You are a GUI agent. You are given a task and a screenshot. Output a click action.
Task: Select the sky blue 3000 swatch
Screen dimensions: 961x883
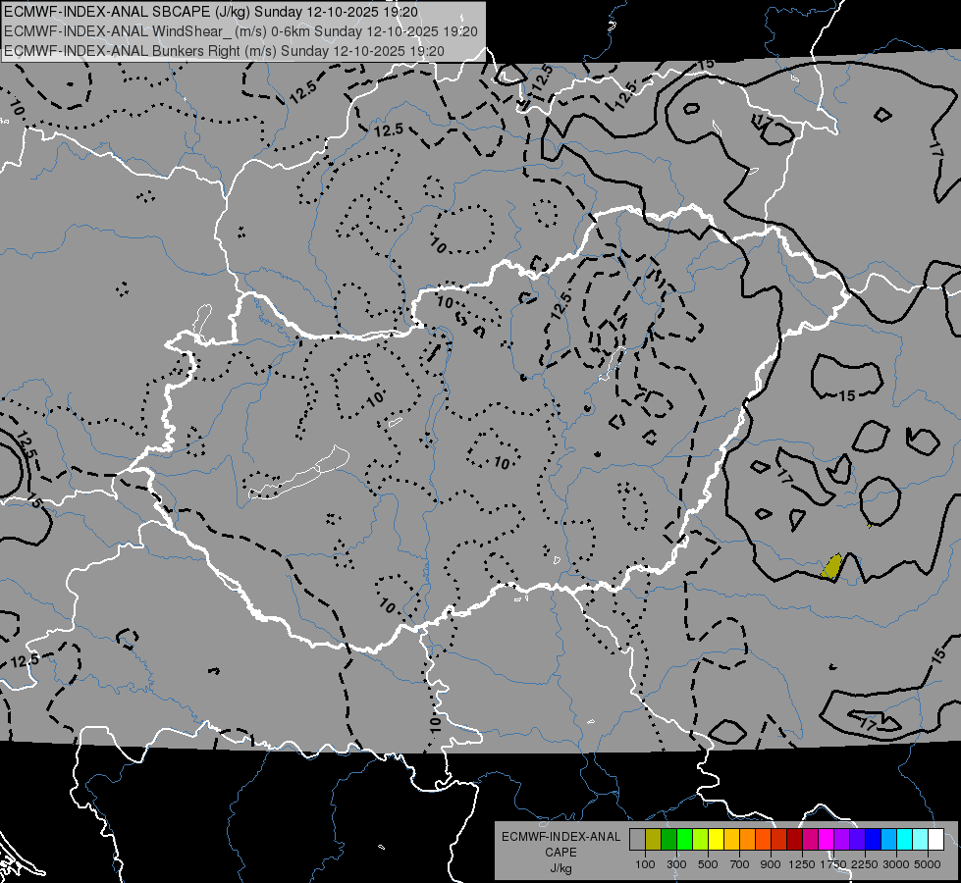pyautogui.click(x=889, y=840)
